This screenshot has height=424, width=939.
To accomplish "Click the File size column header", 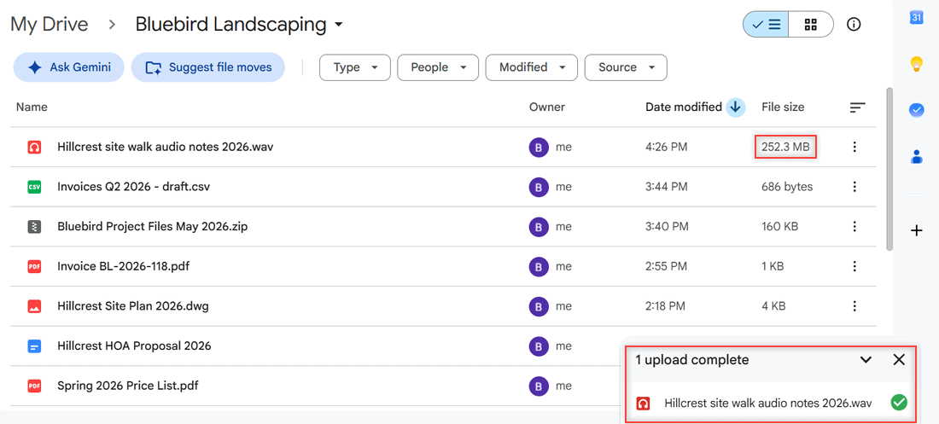I will pyautogui.click(x=783, y=107).
